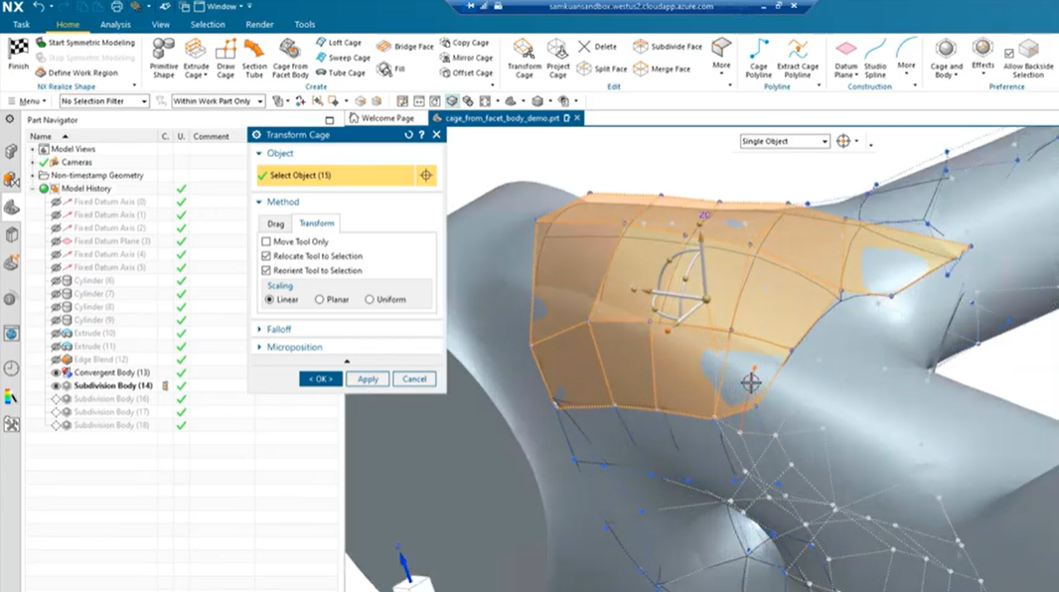Toggle Allow Backside Selection checkbox
1059x592 pixels.
coord(1009,54)
